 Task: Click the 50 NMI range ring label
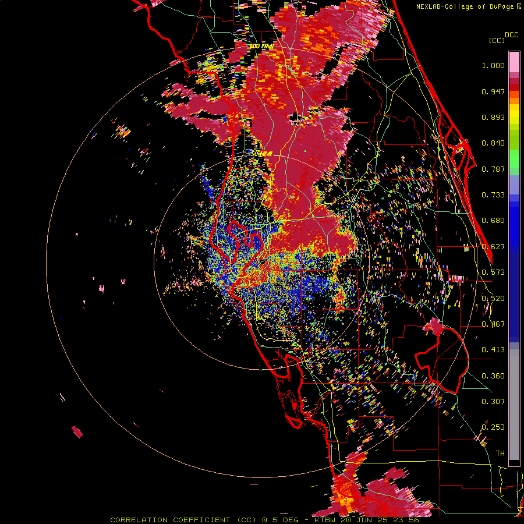coord(261,154)
